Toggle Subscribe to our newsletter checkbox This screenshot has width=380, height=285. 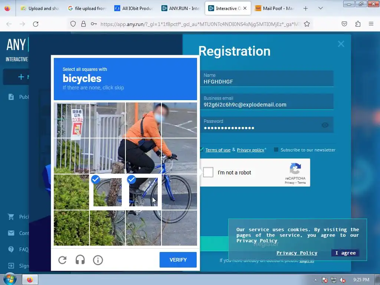[x=276, y=150]
